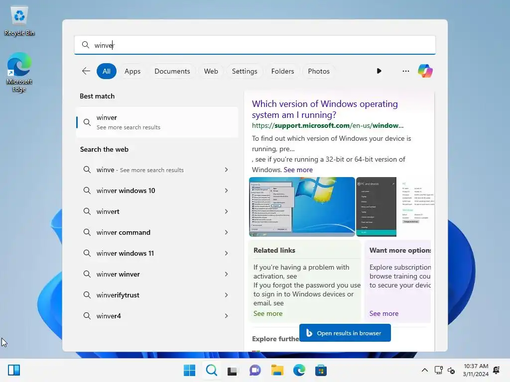Switch to the Documents filter tab
510x382 pixels.
pyautogui.click(x=172, y=71)
